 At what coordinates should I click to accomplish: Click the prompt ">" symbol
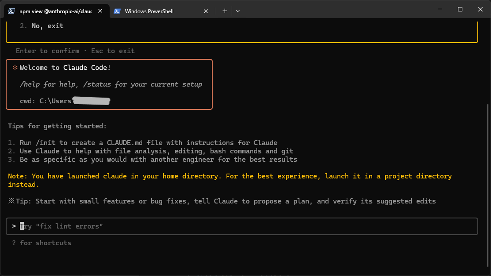(x=14, y=226)
